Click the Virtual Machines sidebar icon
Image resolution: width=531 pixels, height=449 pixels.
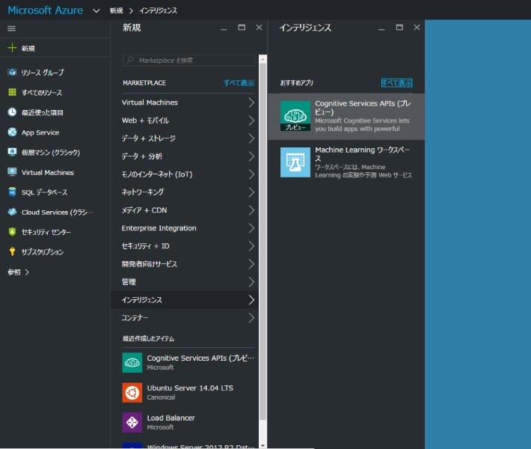[x=12, y=172]
